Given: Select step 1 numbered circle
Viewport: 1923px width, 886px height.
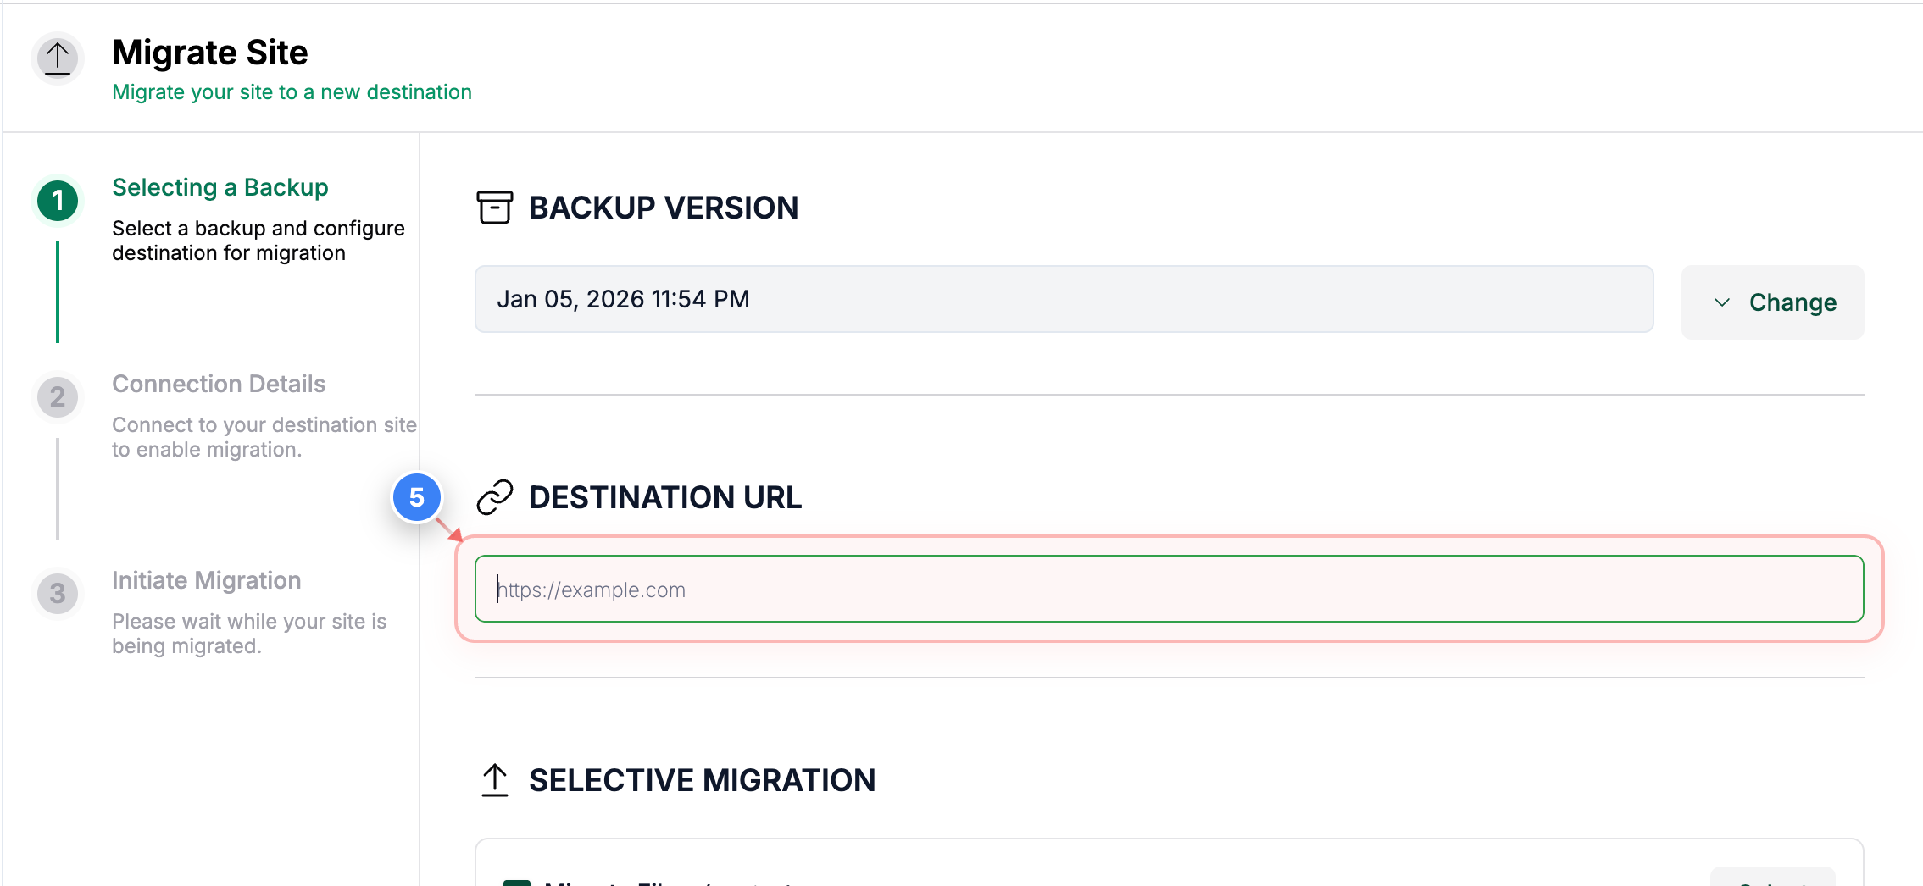Looking at the screenshot, I should 58,201.
